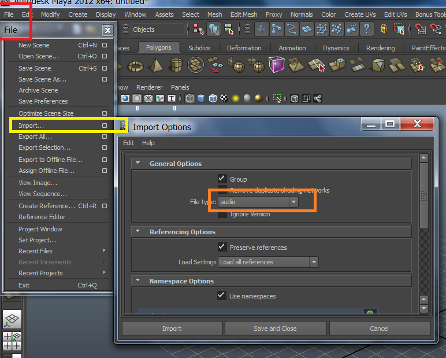Switch to the Subdivs shelf tab
446x358 pixels.
click(x=199, y=48)
